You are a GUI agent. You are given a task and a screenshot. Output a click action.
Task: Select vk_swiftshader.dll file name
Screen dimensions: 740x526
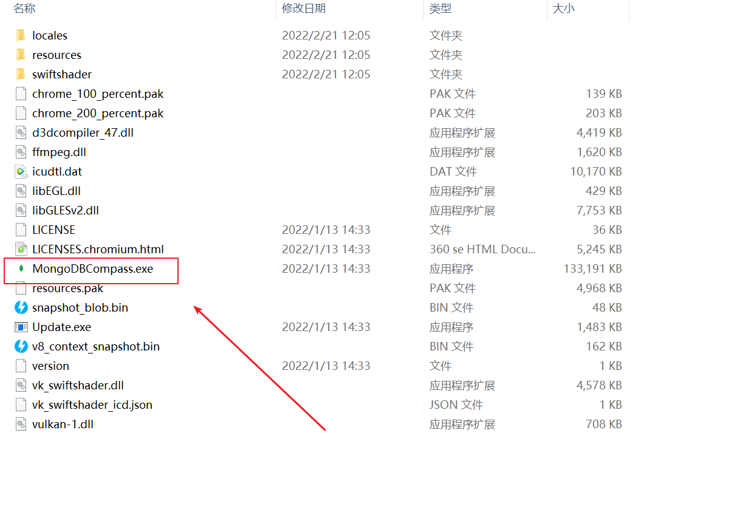click(78, 385)
